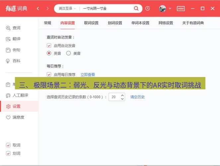Maximize the Youdao window
This screenshot has width=220, height=166.
click(202, 9)
